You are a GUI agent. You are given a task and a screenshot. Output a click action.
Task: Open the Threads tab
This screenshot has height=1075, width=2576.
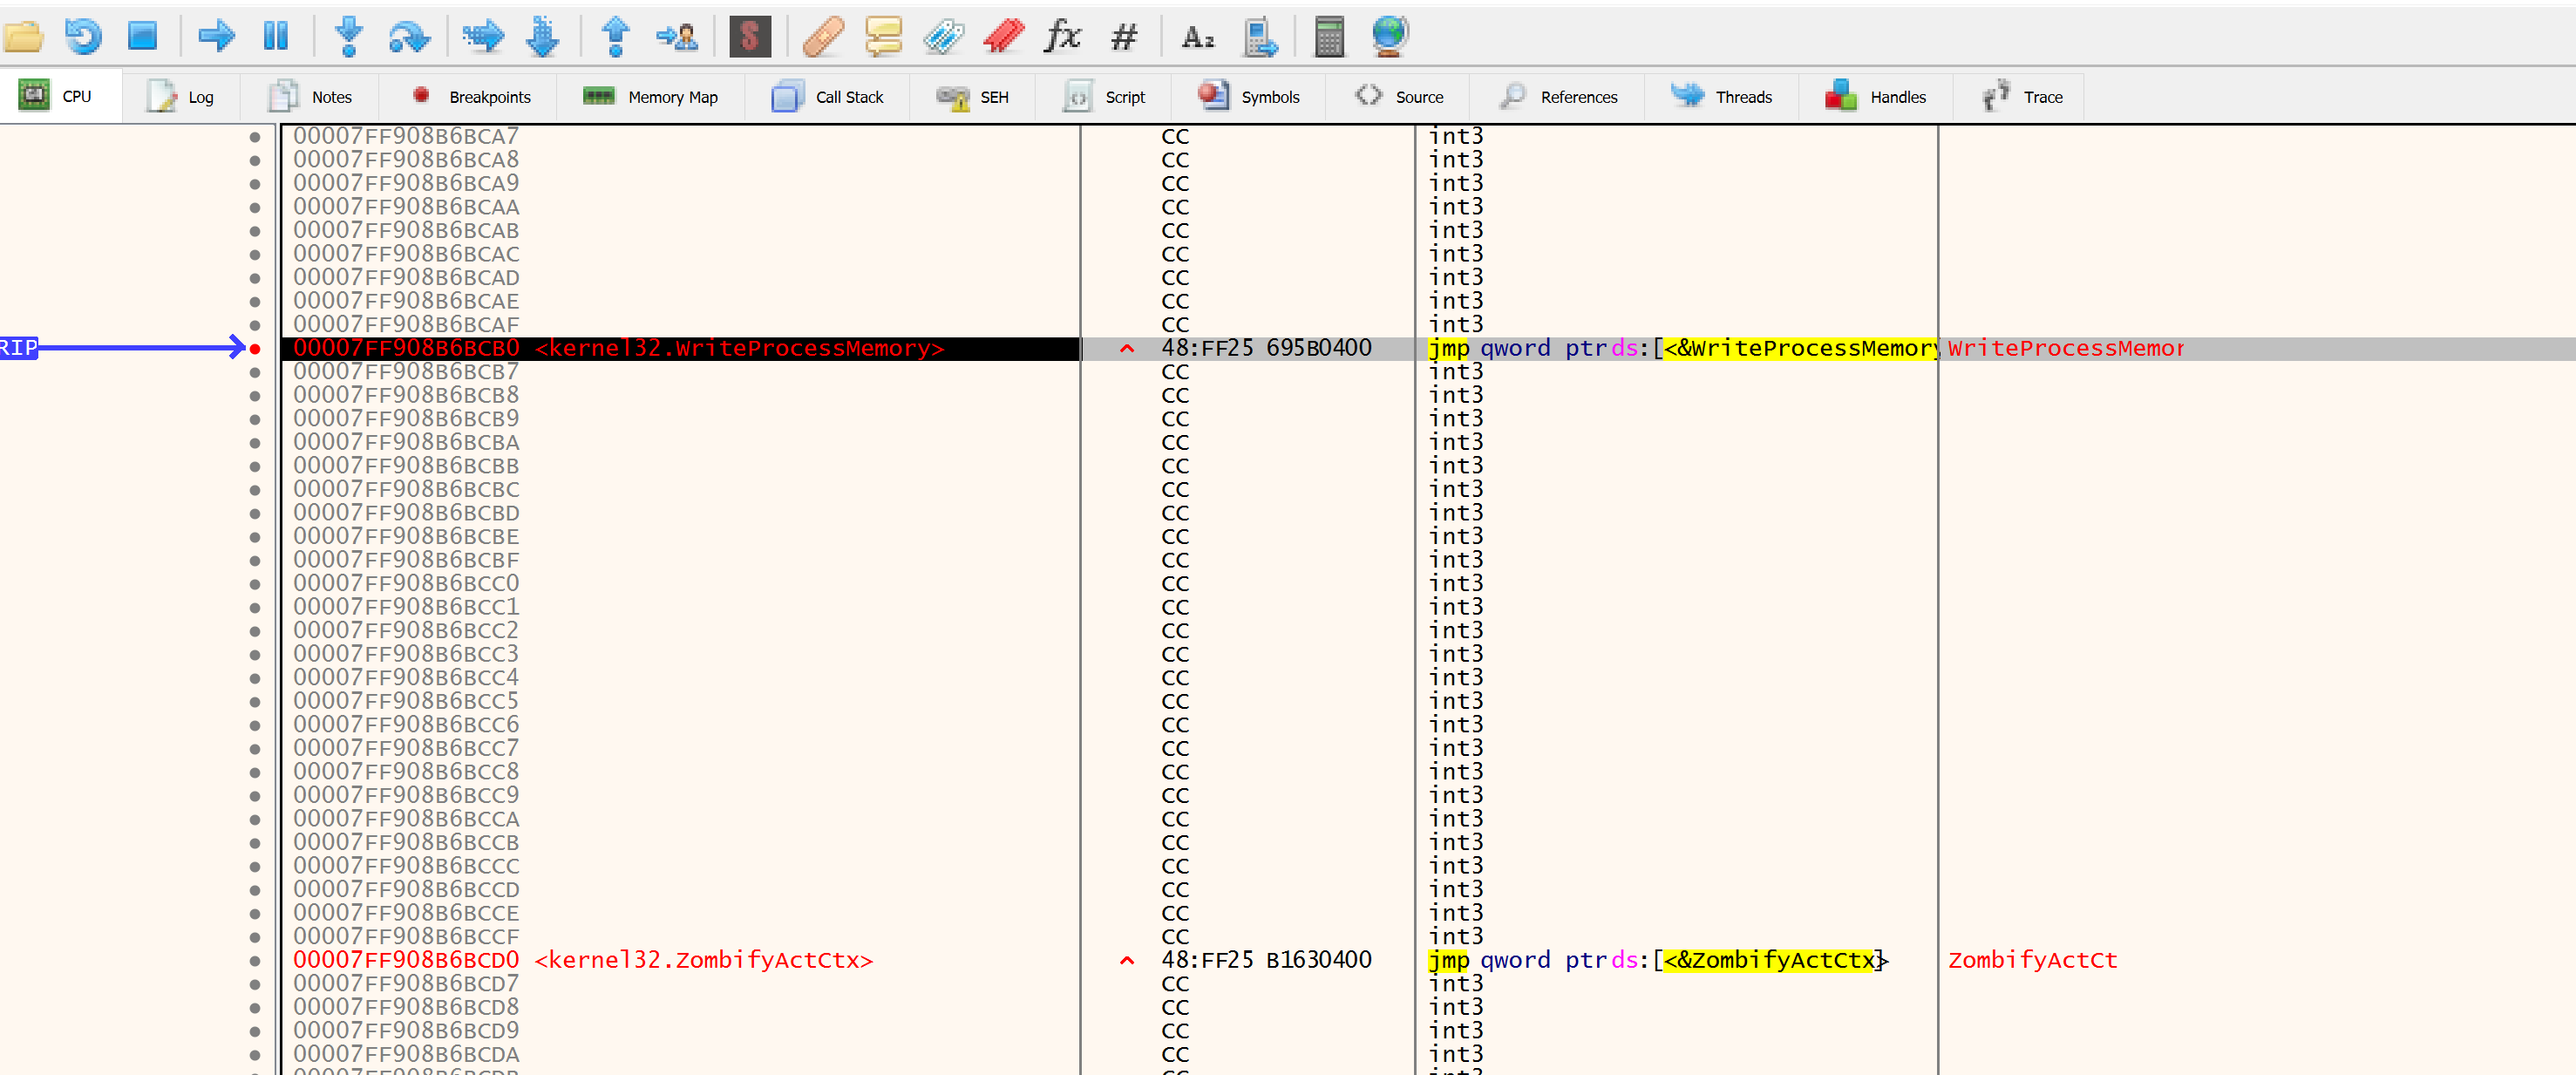coord(1722,97)
